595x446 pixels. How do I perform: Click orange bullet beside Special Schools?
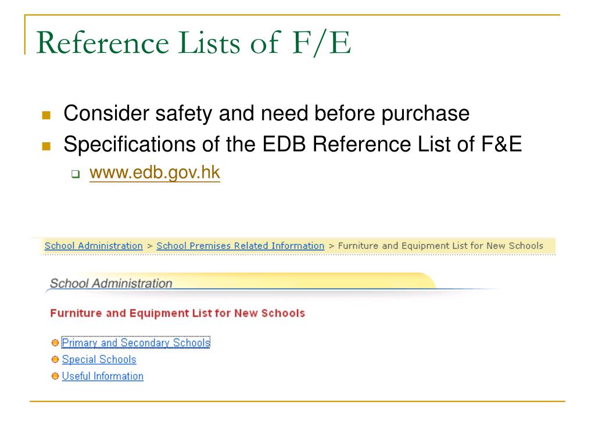[55, 359]
